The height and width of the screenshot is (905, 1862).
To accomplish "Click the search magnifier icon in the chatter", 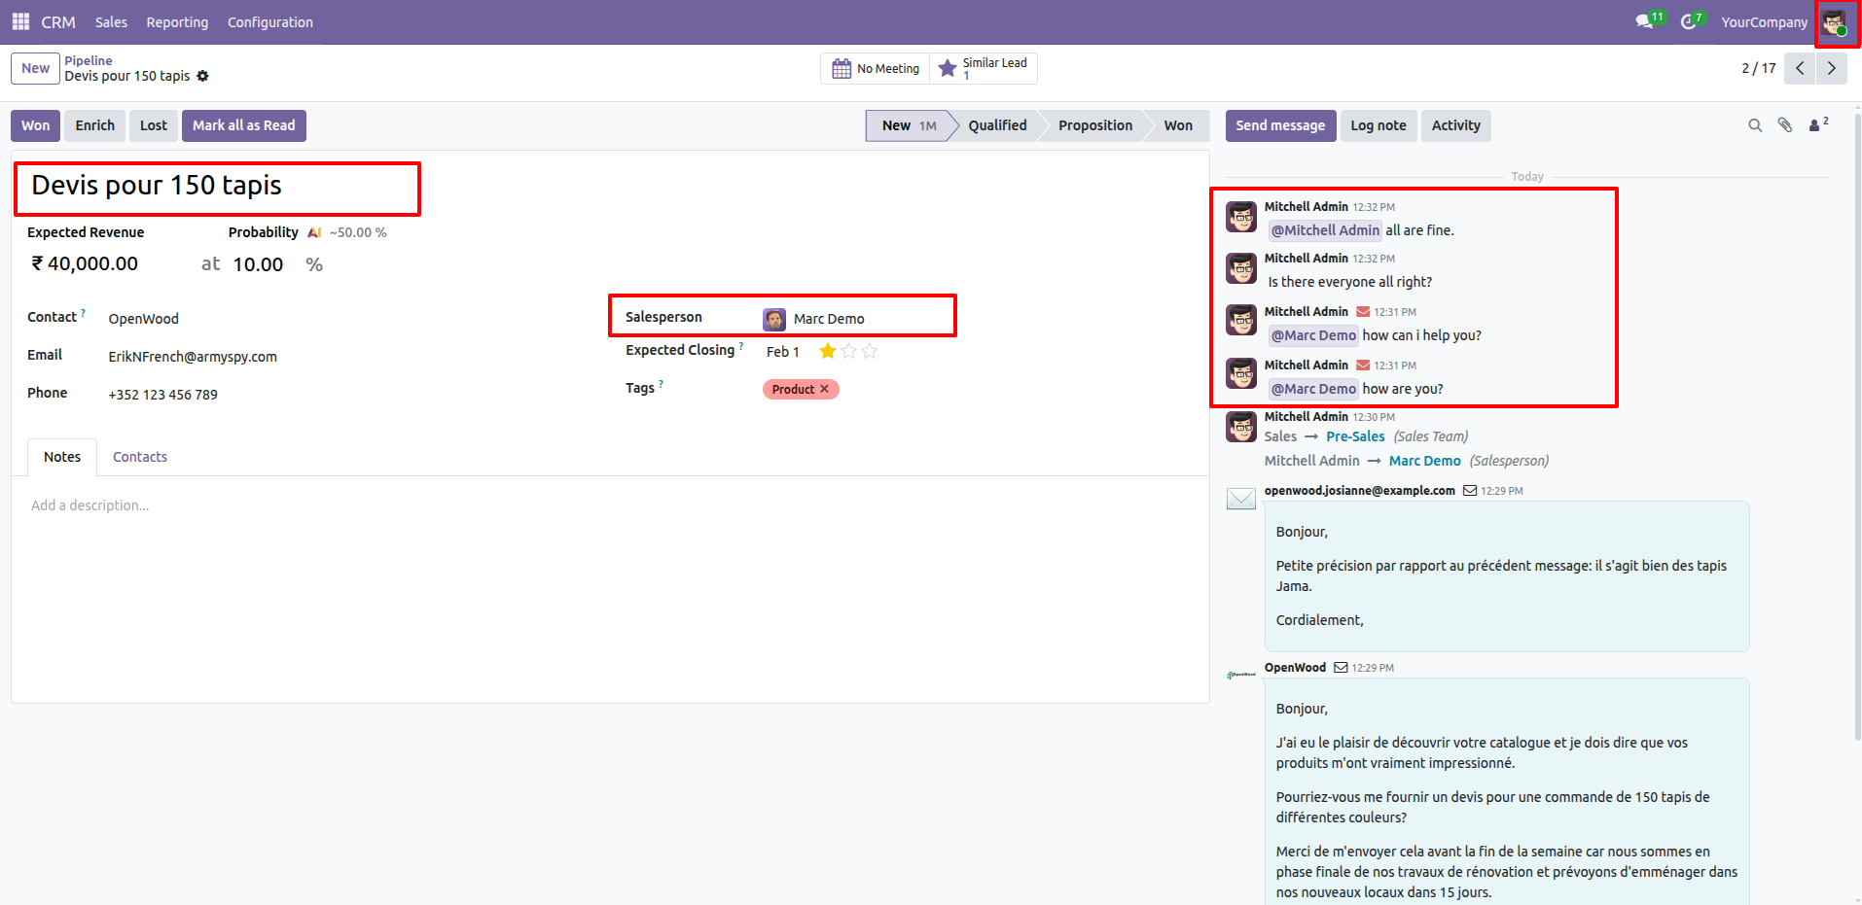I will 1755,125.
